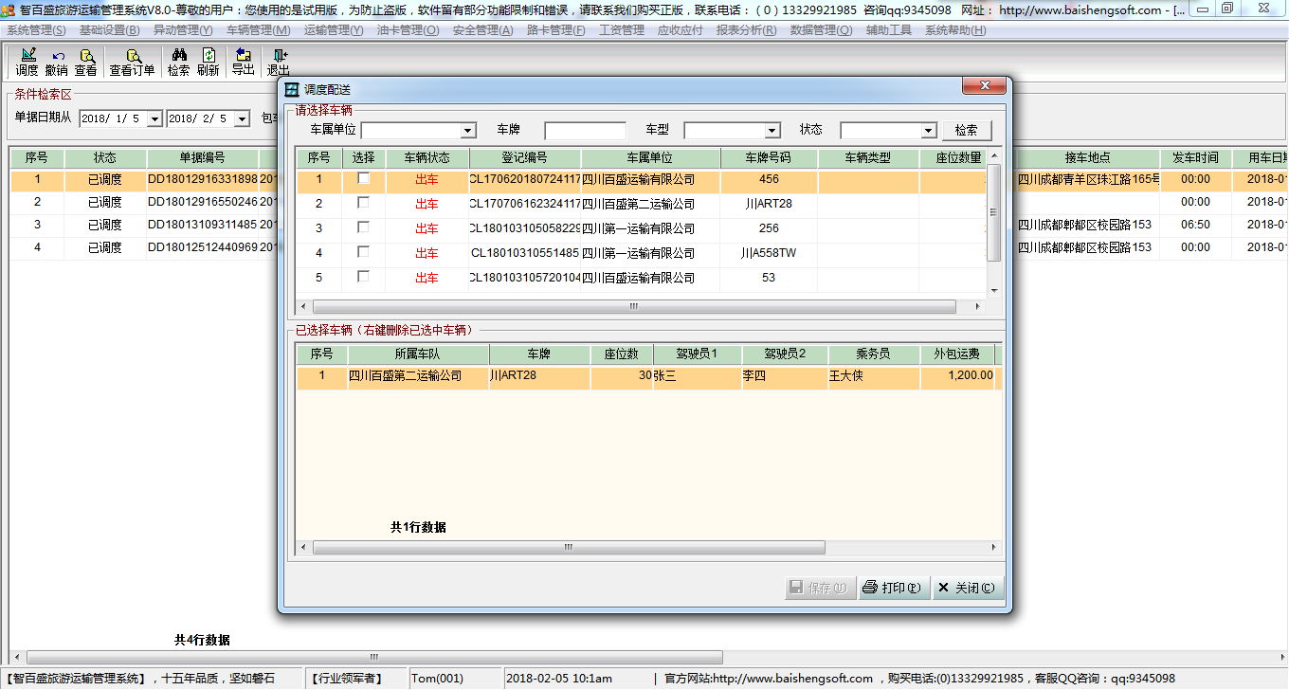Image resolution: width=1289 pixels, height=690 pixels.
Task: Click the 座位数量 column header
Action: coord(953,157)
